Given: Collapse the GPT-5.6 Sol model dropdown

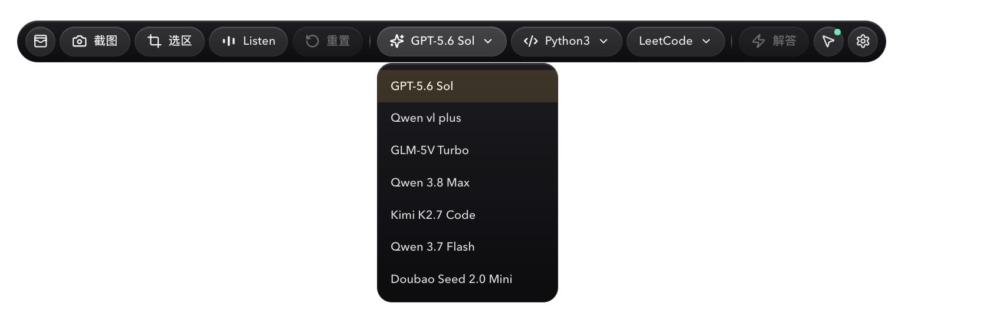Looking at the screenshot, I should tap(441, 41).
